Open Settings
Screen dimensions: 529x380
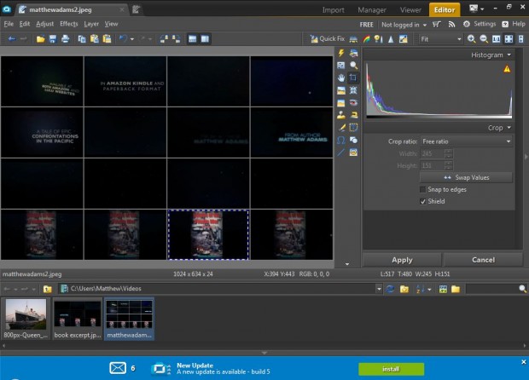(480, 24)
